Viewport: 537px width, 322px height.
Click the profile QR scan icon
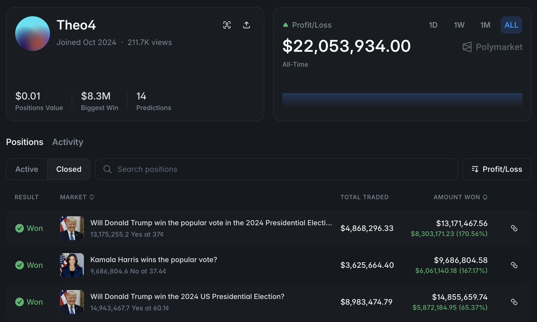pyautogui.click(x=227, y=25)
